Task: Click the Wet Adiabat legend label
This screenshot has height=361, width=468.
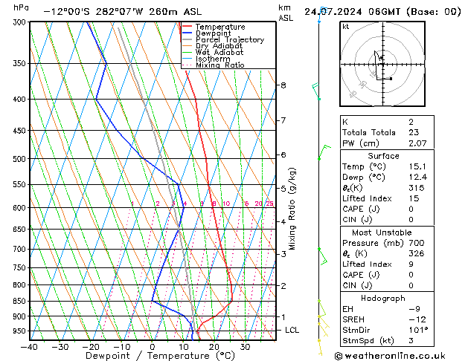Action: point(219,52)
